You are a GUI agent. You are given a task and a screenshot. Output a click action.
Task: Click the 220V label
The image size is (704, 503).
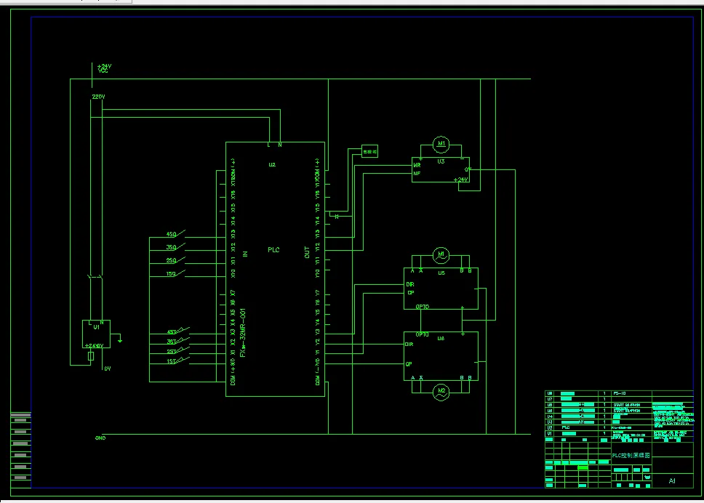pyautogui.click(x=98, y=97)
